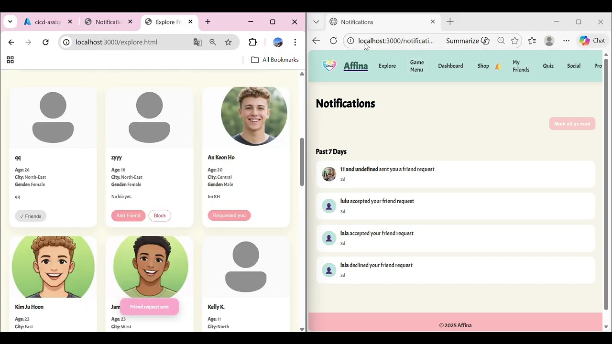Open My Friends in the Affina navbar
Screen dimensions: 612x344
(521, 66)
